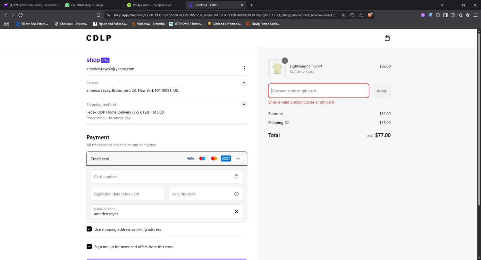Open the Novig Promo Code bookmark
The height and width of the screenshot is (260, 481).
[x=263, y=24]
